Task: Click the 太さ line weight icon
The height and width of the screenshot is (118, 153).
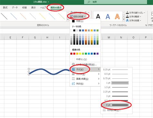Action: 73,69
